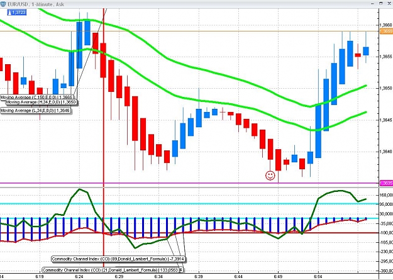Click the 6:19 time axis label
The width and height of the screenshot is (393, 280).
click(40, 276)
